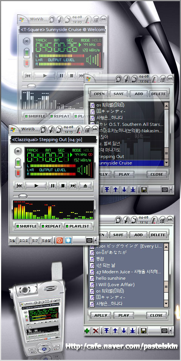Click spectrum analyzer display in Clazziquai player
The height and width of the screenshot is (361, 181).
[x=53, y=210]
